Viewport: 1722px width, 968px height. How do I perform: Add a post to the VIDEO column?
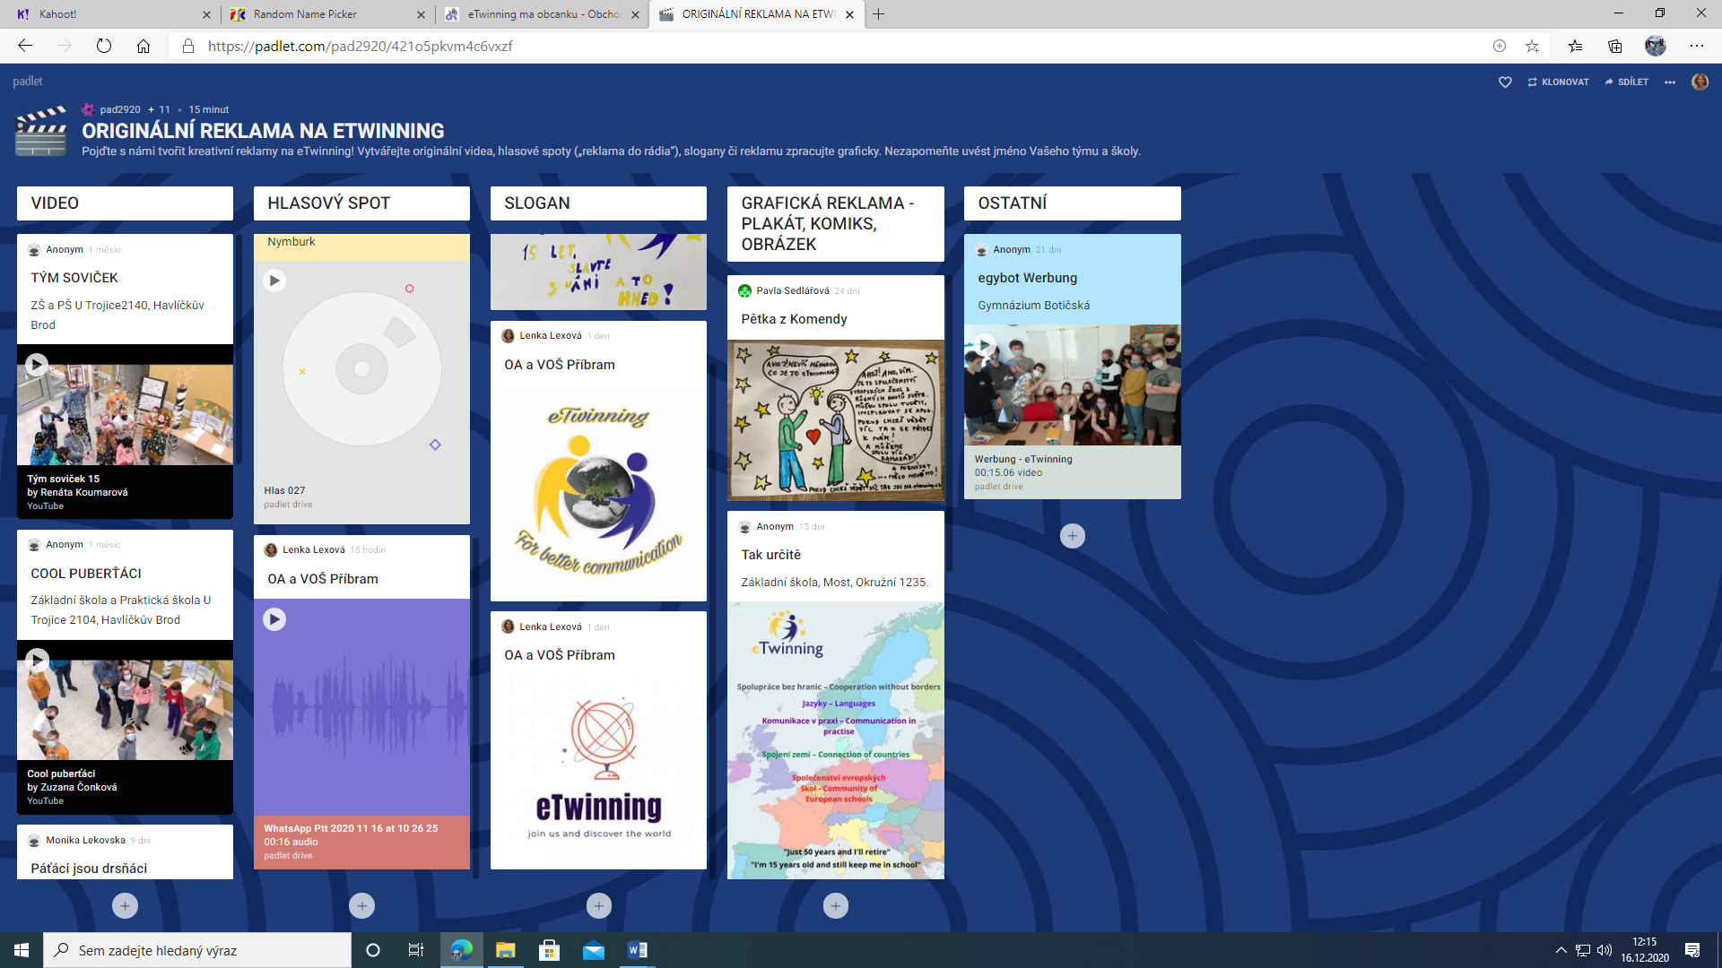125,905
